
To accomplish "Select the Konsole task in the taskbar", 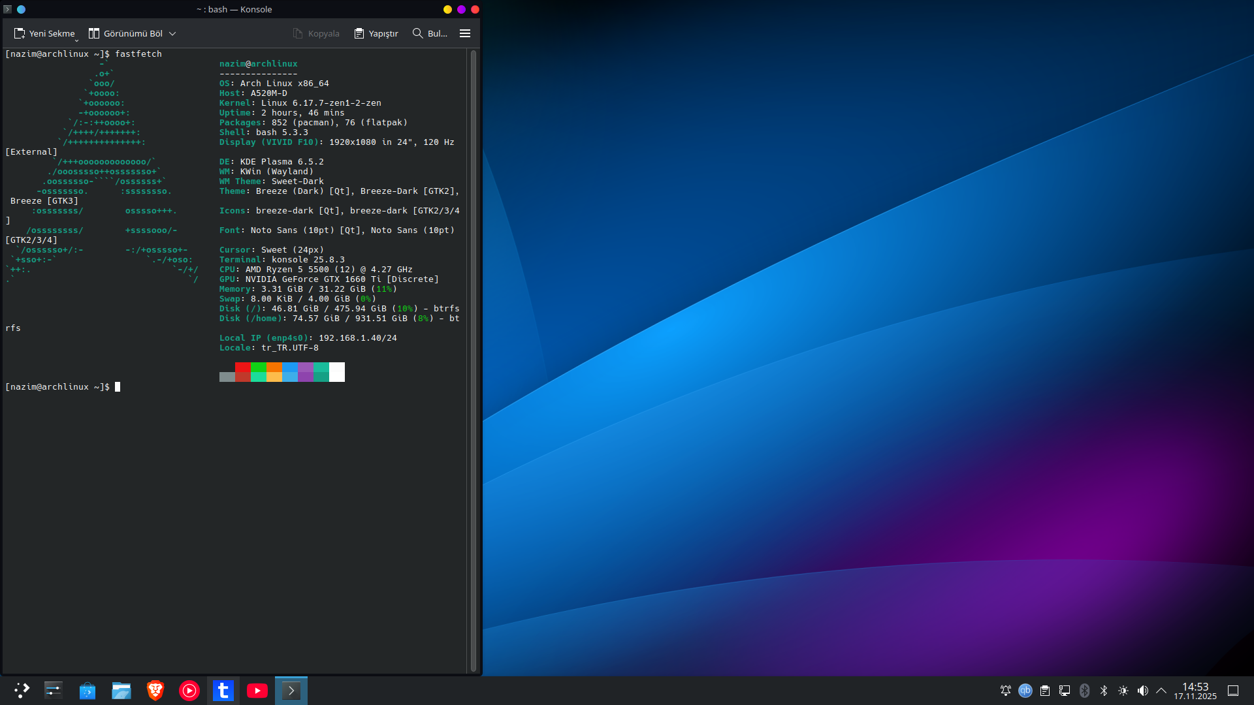I will (291, 691).
